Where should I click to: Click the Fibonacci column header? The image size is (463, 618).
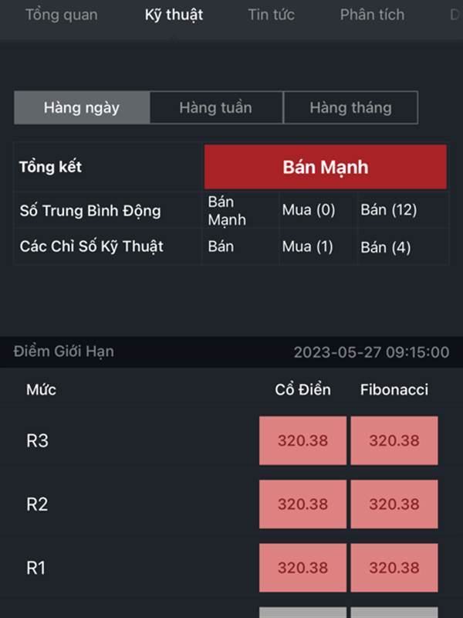[394, 389]
